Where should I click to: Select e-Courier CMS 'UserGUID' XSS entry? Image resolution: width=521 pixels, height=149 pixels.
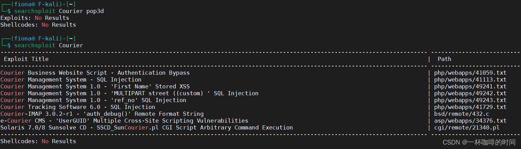tap(124, 121)
